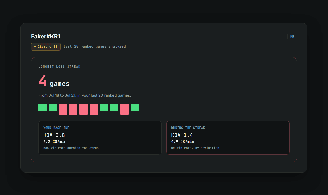Select the sixth game square, last streak loss
Screen dimensions: 328x195
94,109
